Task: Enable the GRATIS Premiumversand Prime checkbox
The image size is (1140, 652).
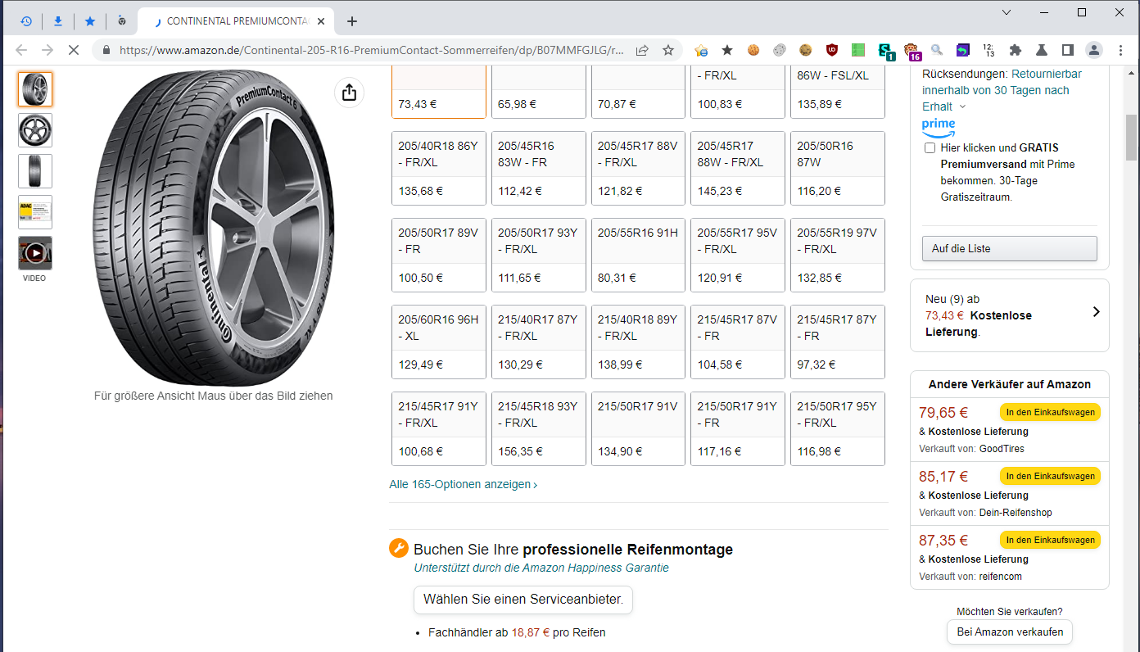Action: click(x=930, y=148)
